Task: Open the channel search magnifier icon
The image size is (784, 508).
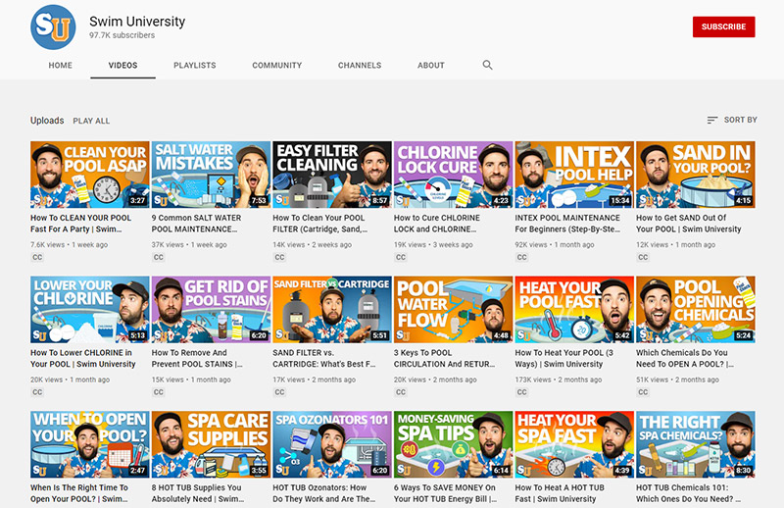Action: [487, 65]
